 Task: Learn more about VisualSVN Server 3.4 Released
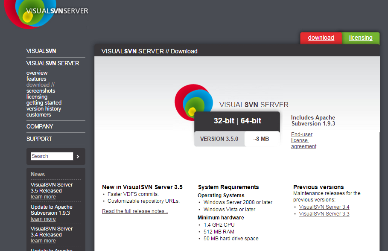[43, 241]
